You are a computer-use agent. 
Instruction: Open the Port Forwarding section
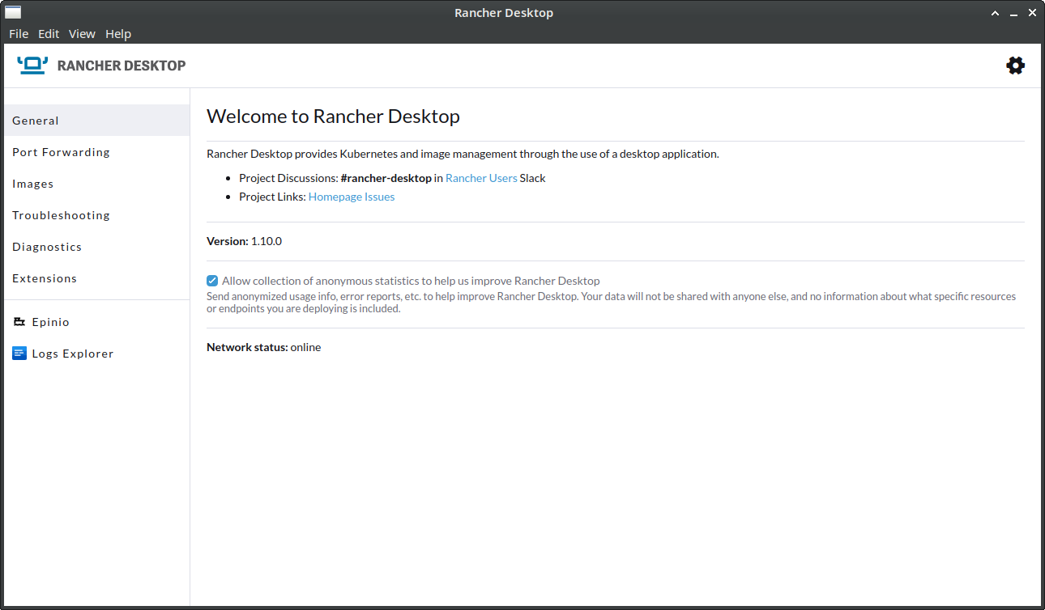[61, 151]
